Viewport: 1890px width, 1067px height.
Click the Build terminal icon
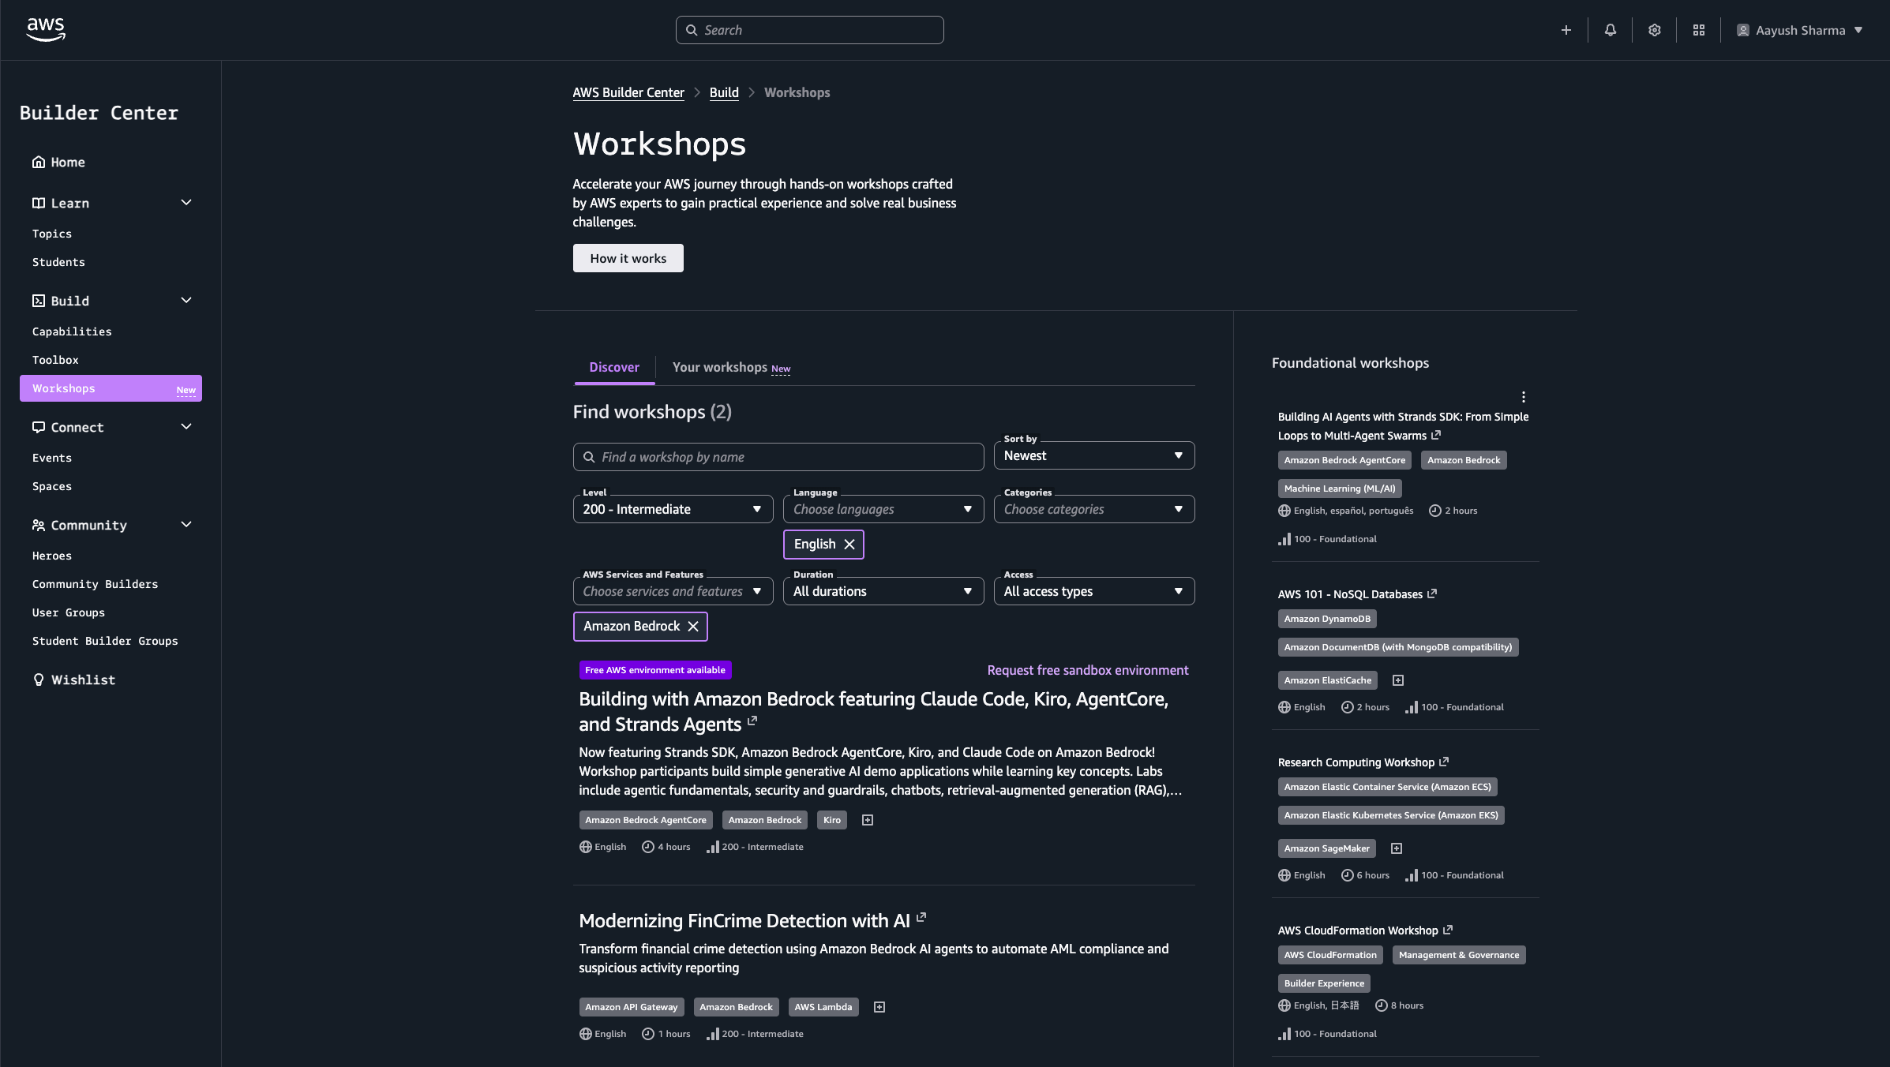pos(39,301)
